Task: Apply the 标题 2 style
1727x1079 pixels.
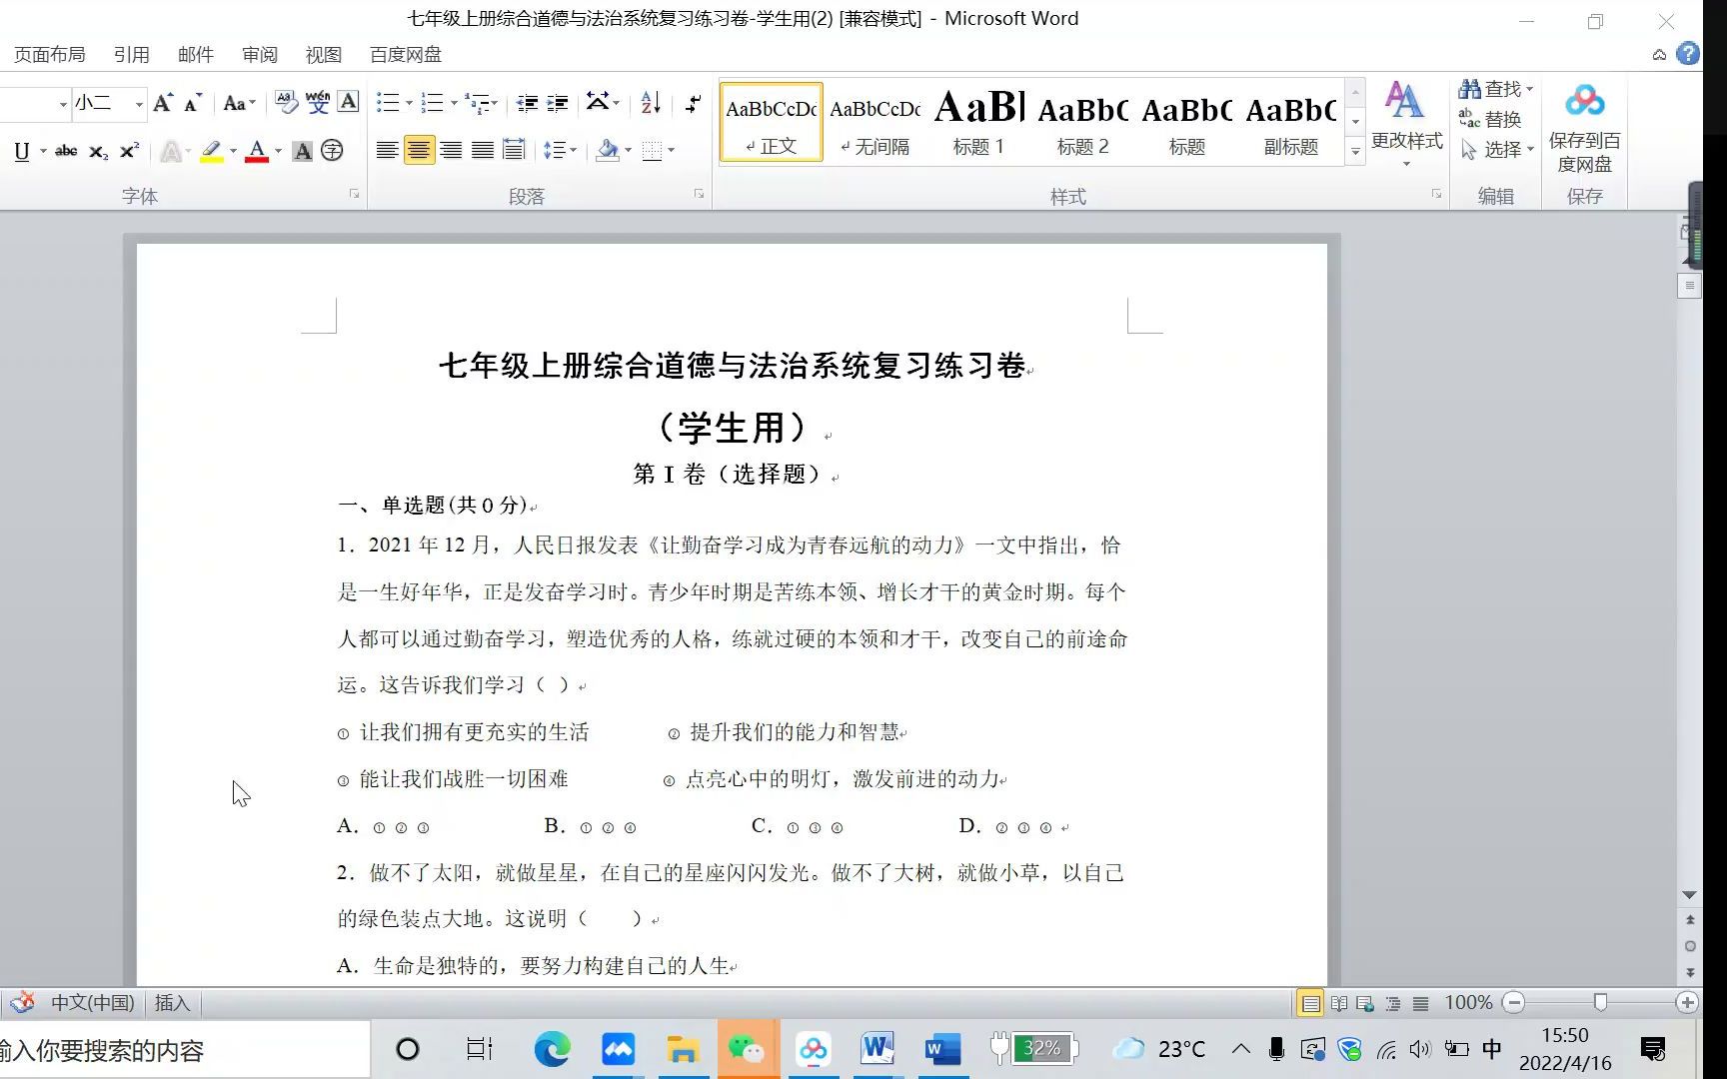Action: (1083, 122)
